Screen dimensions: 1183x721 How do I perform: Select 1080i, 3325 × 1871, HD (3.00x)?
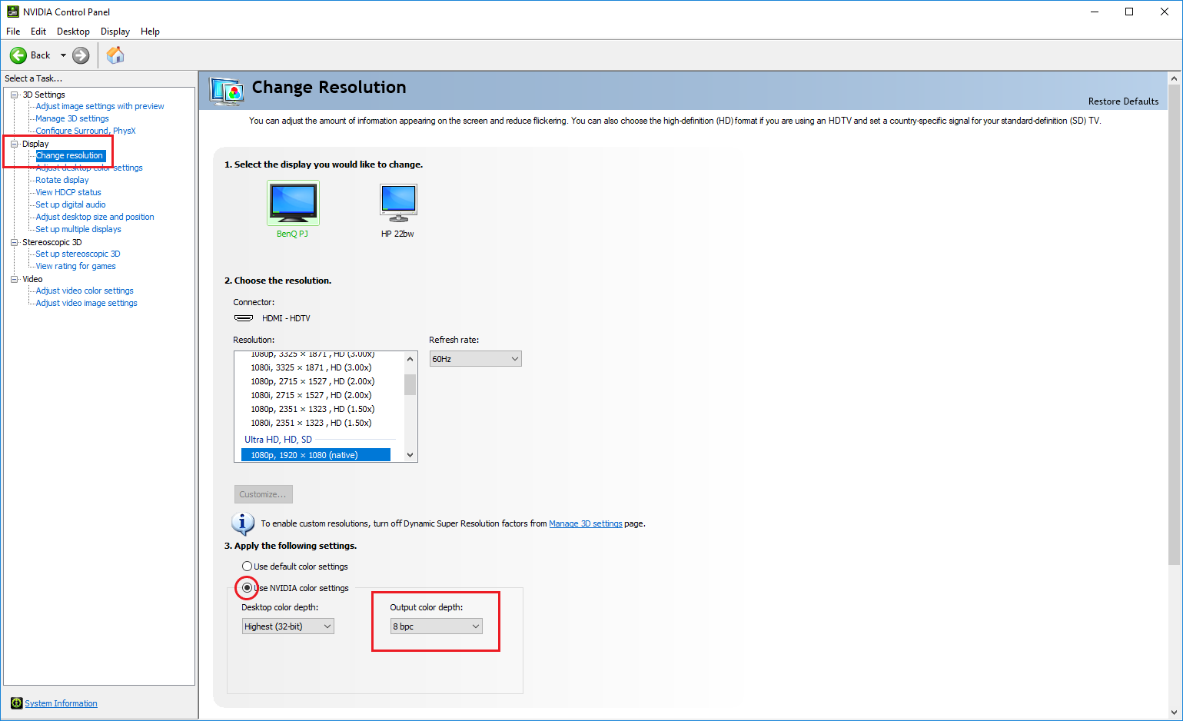(311, 367)
